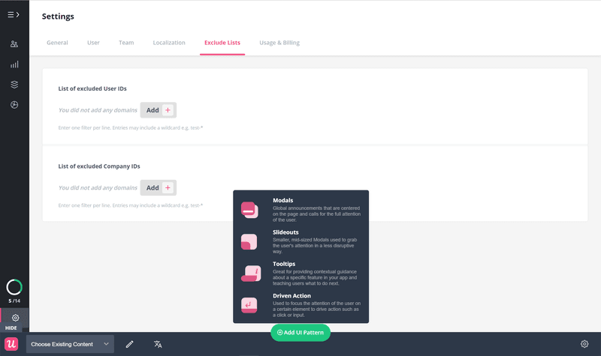This screenshot has height=356, width=601.
Task: Open the Choose Existing Content dropdown
Action: (x=70, y=344)
